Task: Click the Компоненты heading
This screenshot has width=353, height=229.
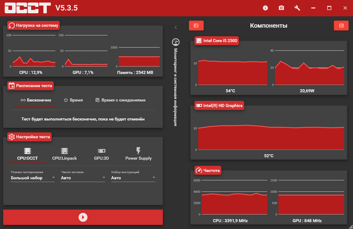Action: (268, 26)
